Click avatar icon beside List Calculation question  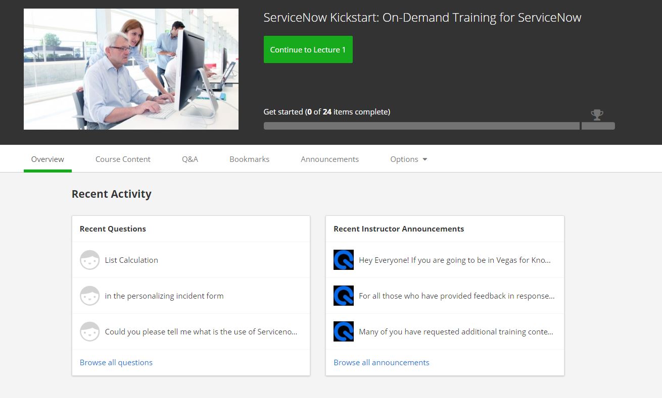pyautogui.click(x=89, y=260)
